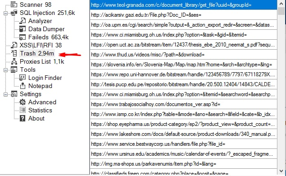286x176 pixels.
Task: Click the Notepad icon
Action: [x=23, y=86]
